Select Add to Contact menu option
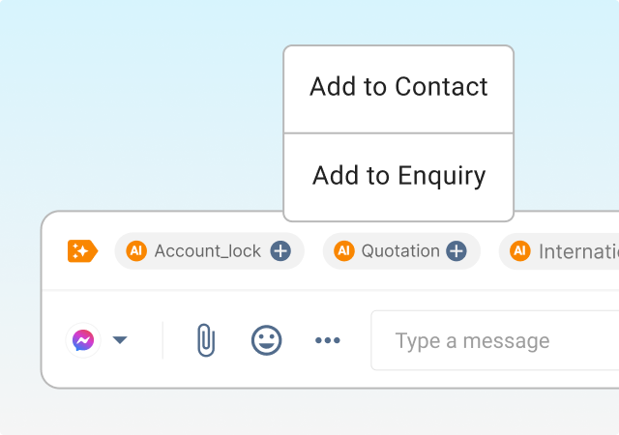This screenshot has width=619, height=435. coord(398,87)
